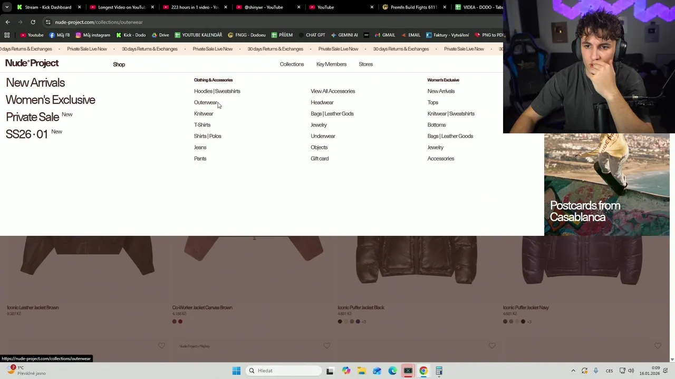Open the PŘÍJEM bookmark
Viewport: 675px width, 379px height.
(x=282, y=35)
